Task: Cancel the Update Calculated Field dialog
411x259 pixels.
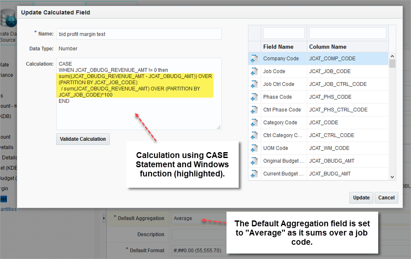Action: point(386,197)
